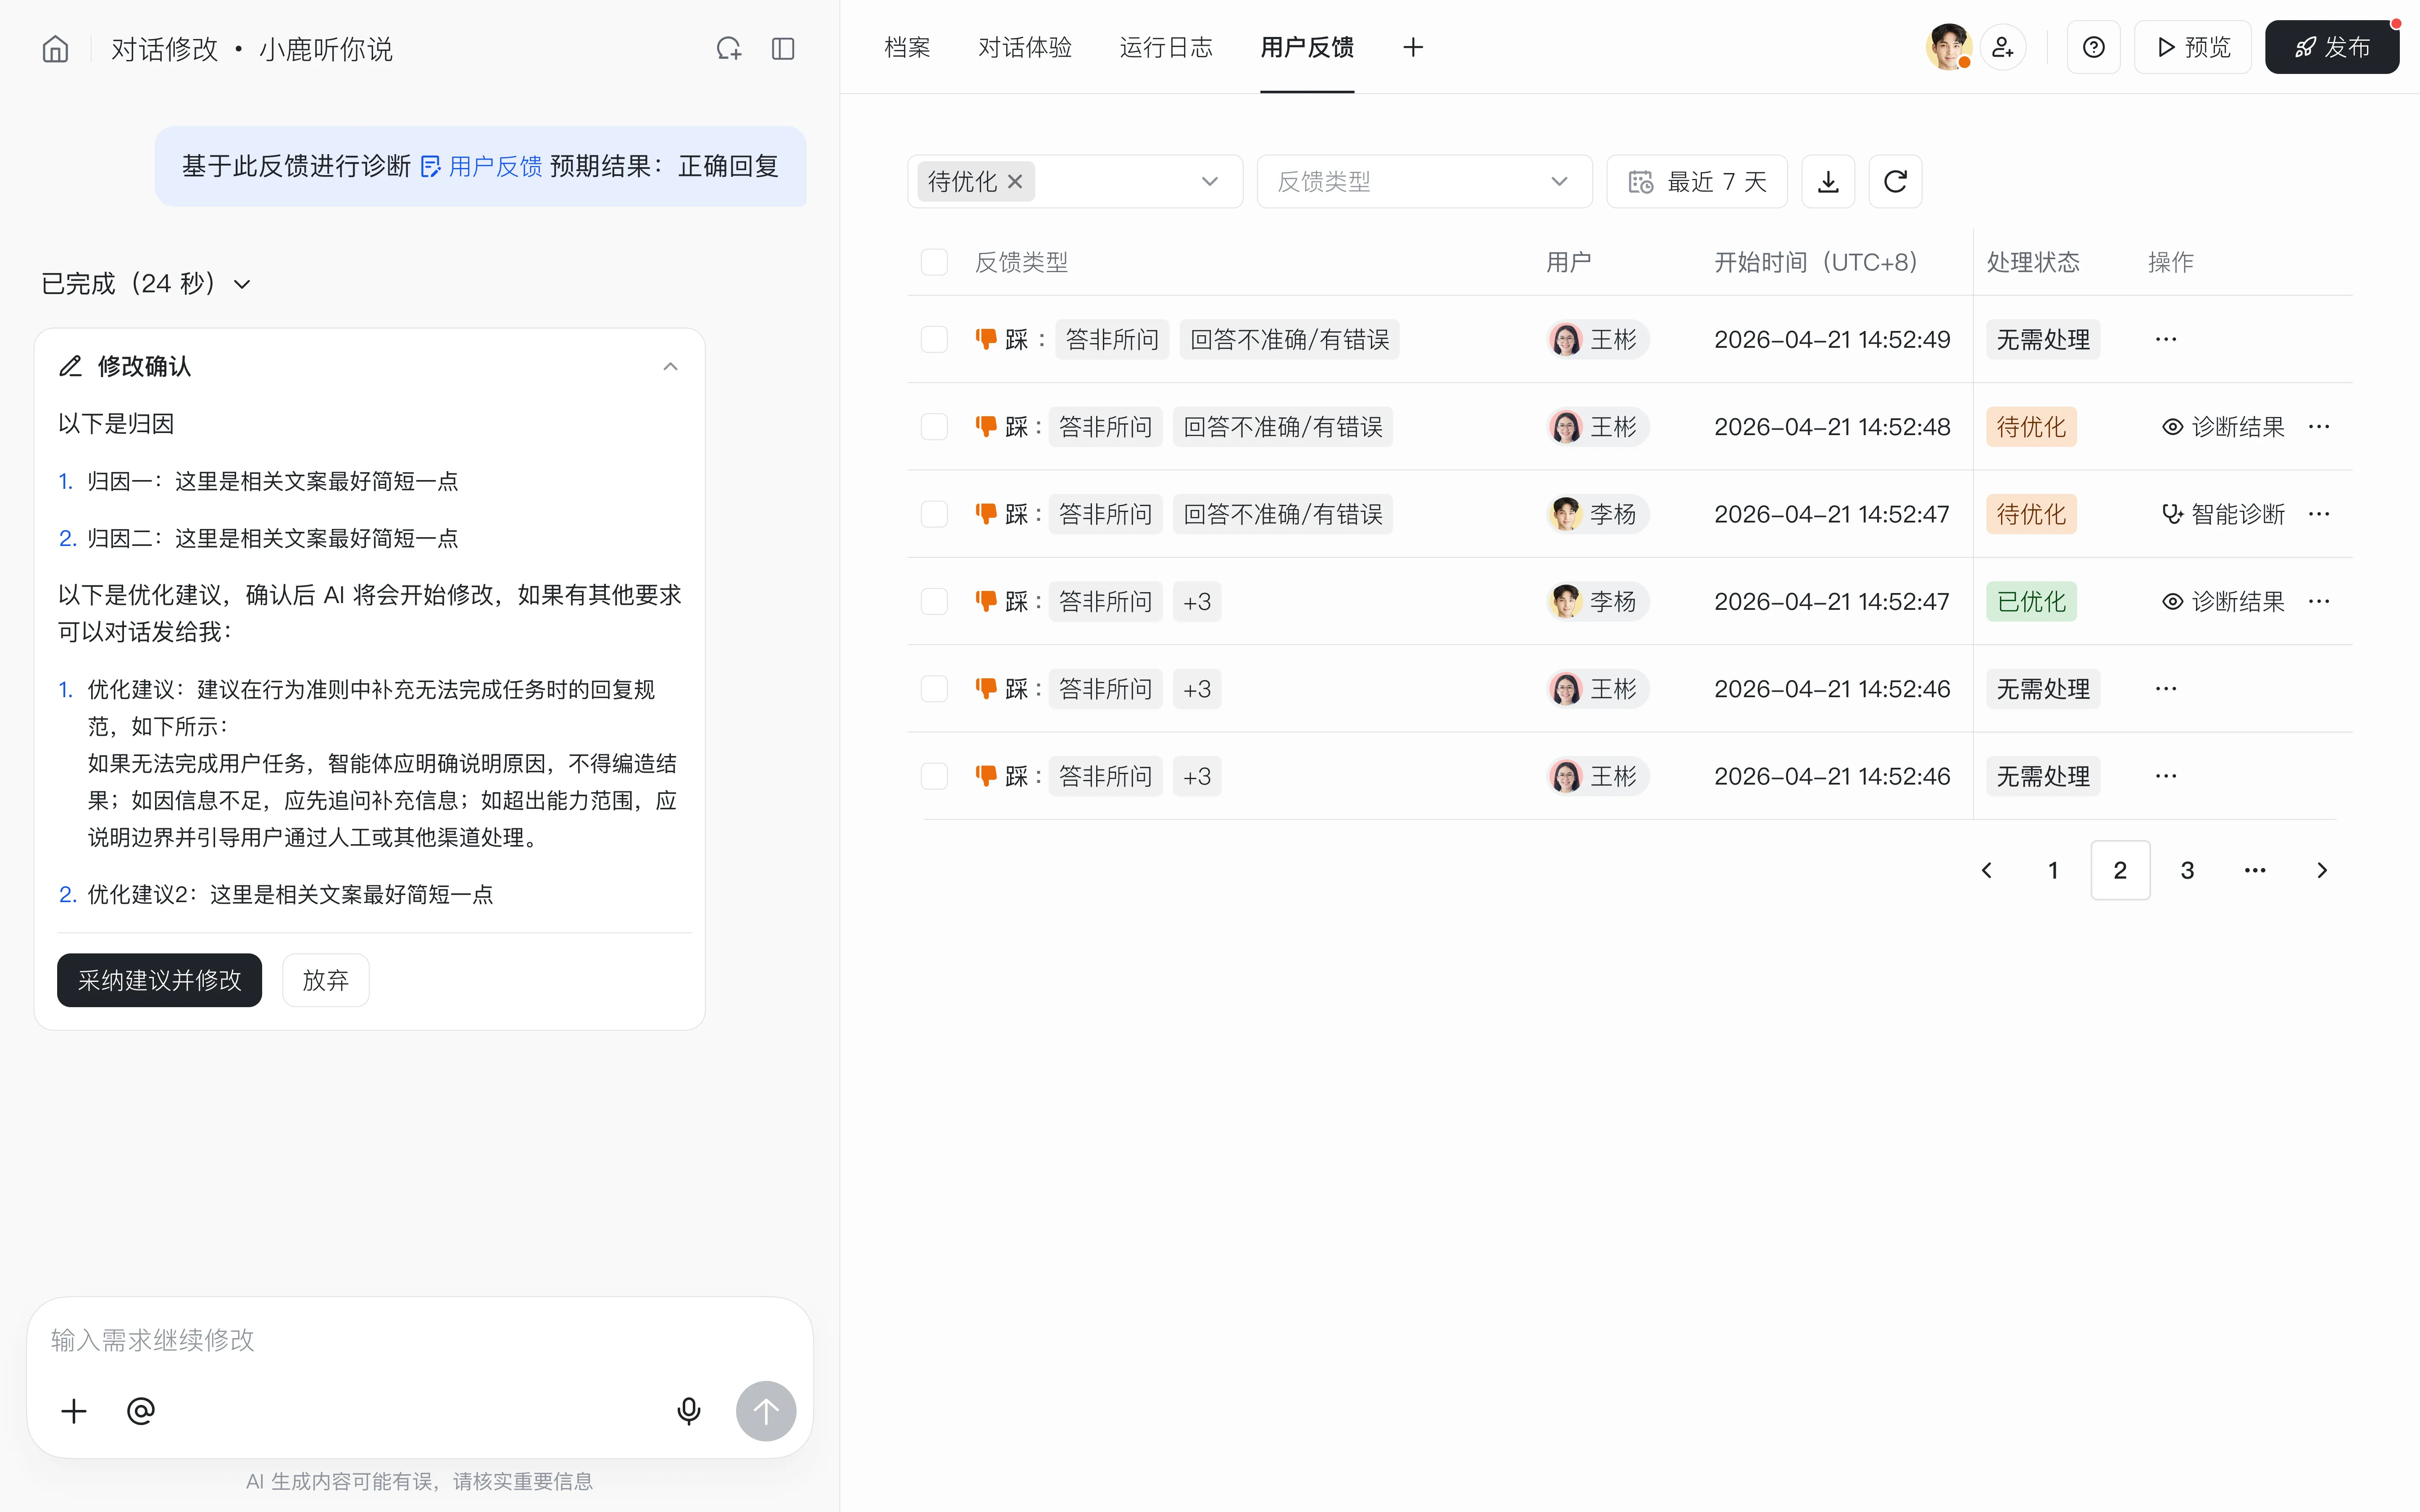Select the 用户反馈 tab
This screenshot has width=2420, height=1512.
point(1307,47)
